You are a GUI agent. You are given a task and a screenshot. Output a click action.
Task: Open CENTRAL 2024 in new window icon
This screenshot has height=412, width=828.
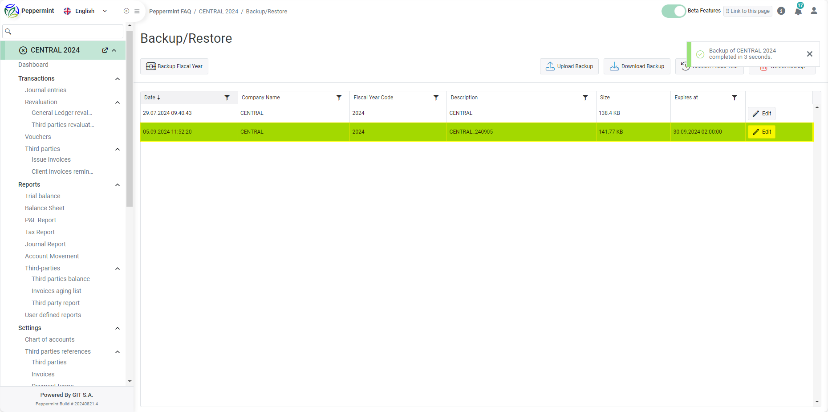coord(105,50)
